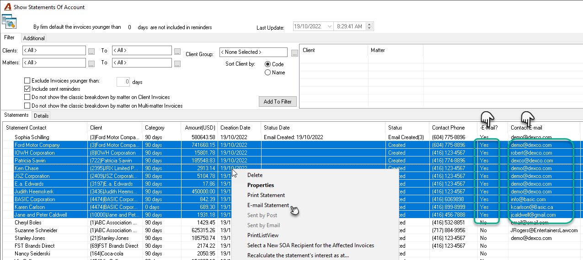The image size is (583, 260).
Task: Open browse button for Client Group
Action: tap(294, 53)
